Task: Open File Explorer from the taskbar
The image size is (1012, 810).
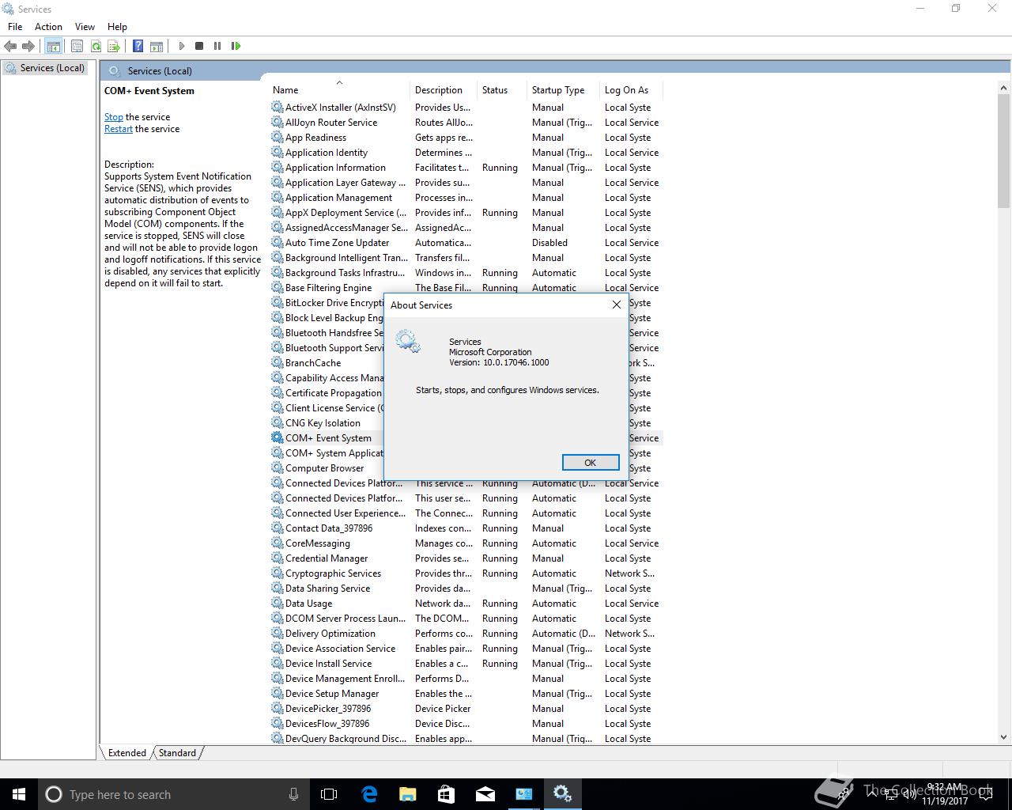Action: pos(408,794)
